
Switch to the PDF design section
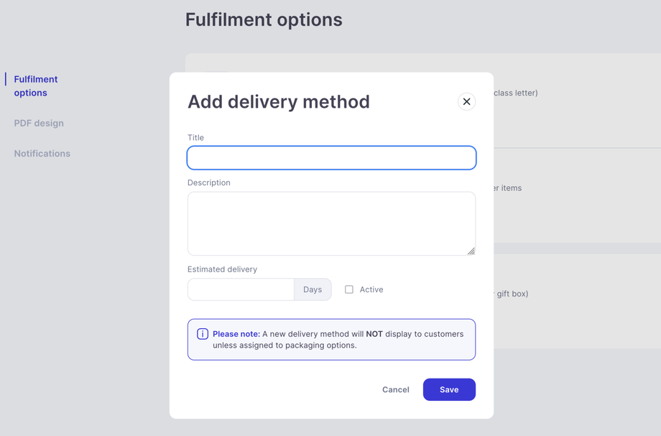39,123
